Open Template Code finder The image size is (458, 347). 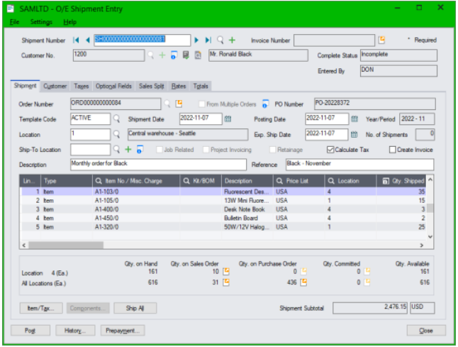[x=116, y=119]
